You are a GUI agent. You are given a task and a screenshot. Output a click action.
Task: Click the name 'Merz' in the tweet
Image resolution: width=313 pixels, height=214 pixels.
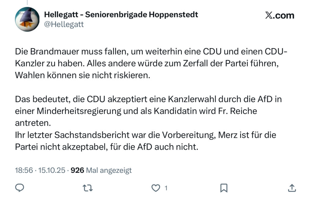[227, 135]
